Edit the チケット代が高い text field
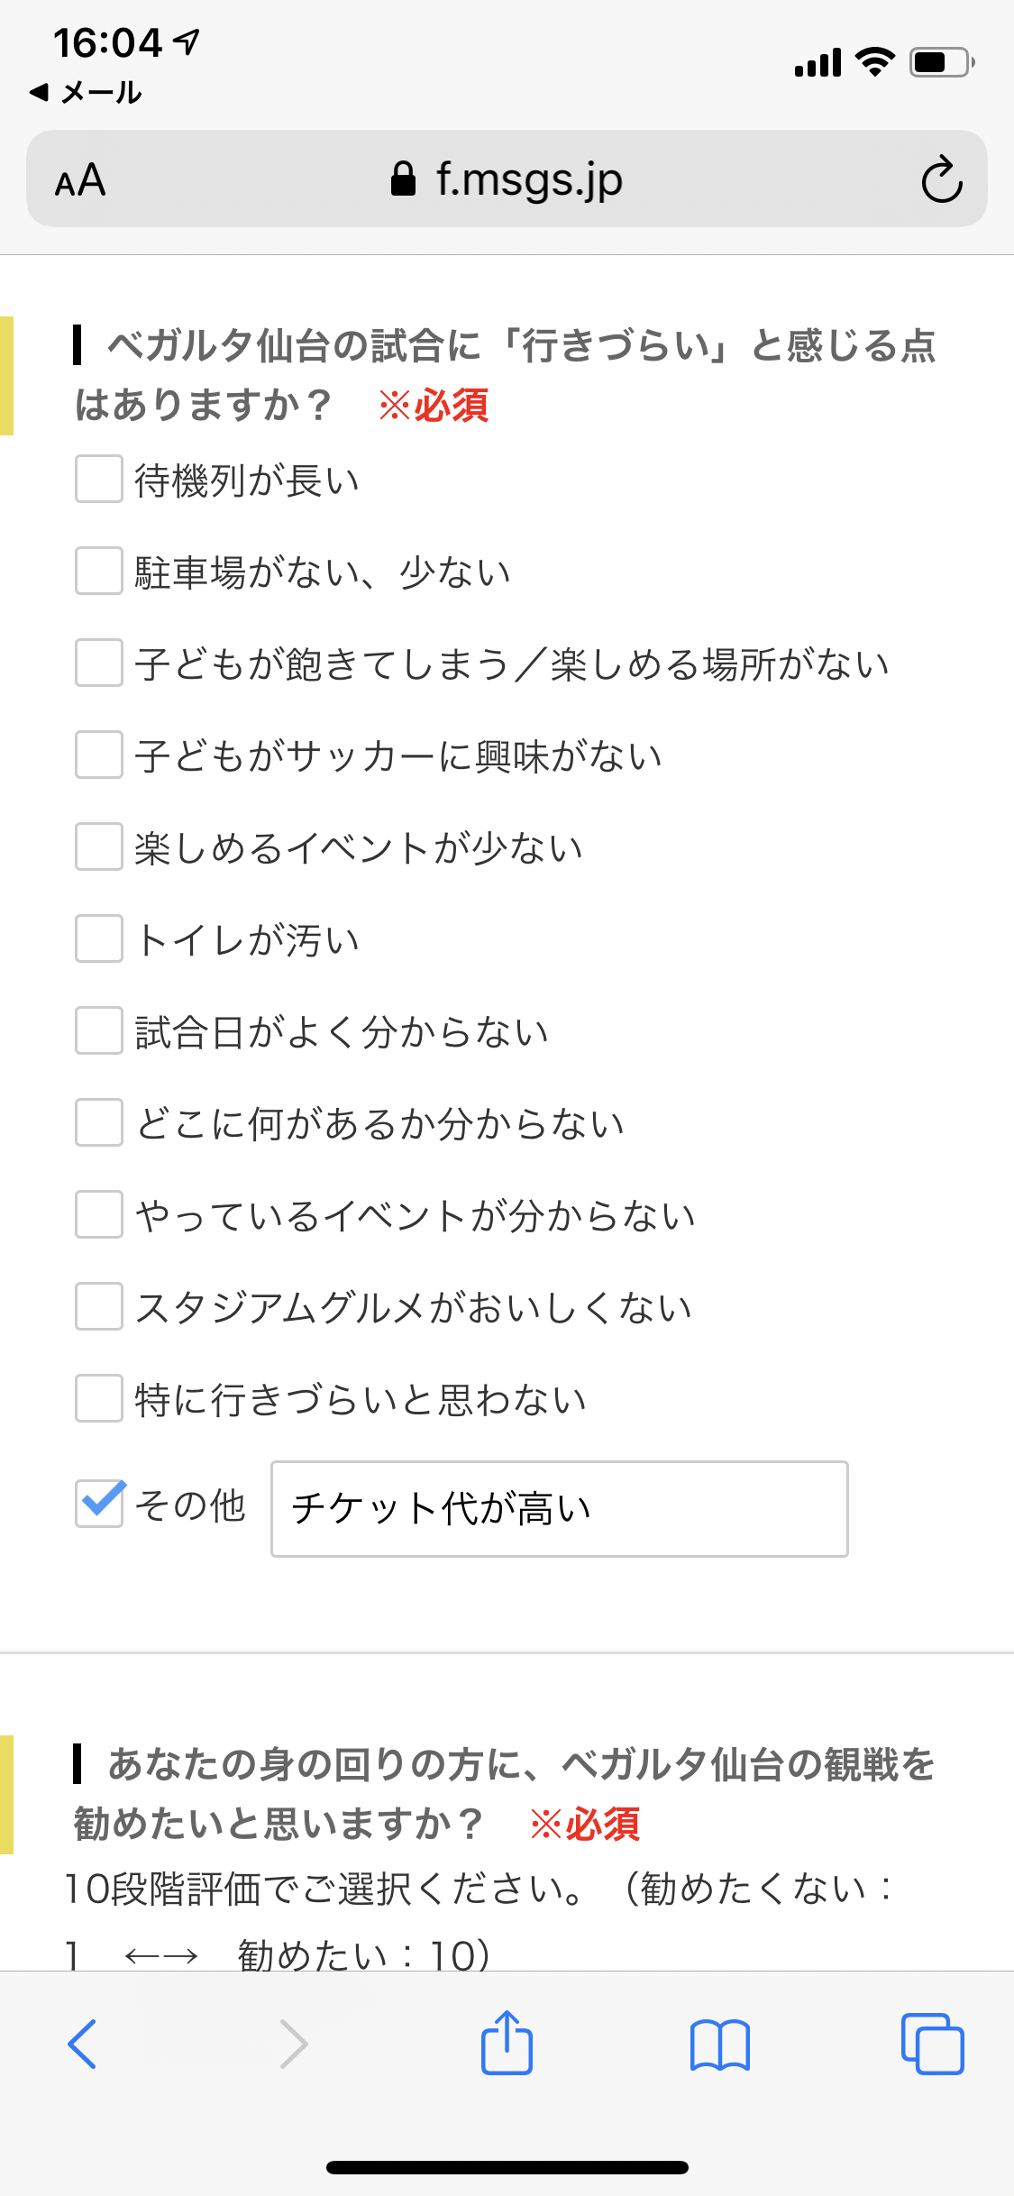The height and width of the screenshot is (2196, 1014). coord(559,1508)
